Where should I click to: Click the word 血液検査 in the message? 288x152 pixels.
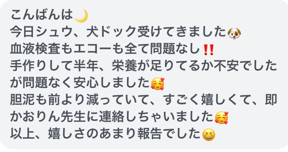35,49
